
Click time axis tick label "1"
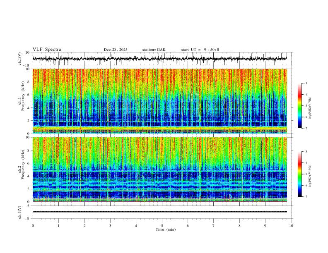click(x=58, y=226)
